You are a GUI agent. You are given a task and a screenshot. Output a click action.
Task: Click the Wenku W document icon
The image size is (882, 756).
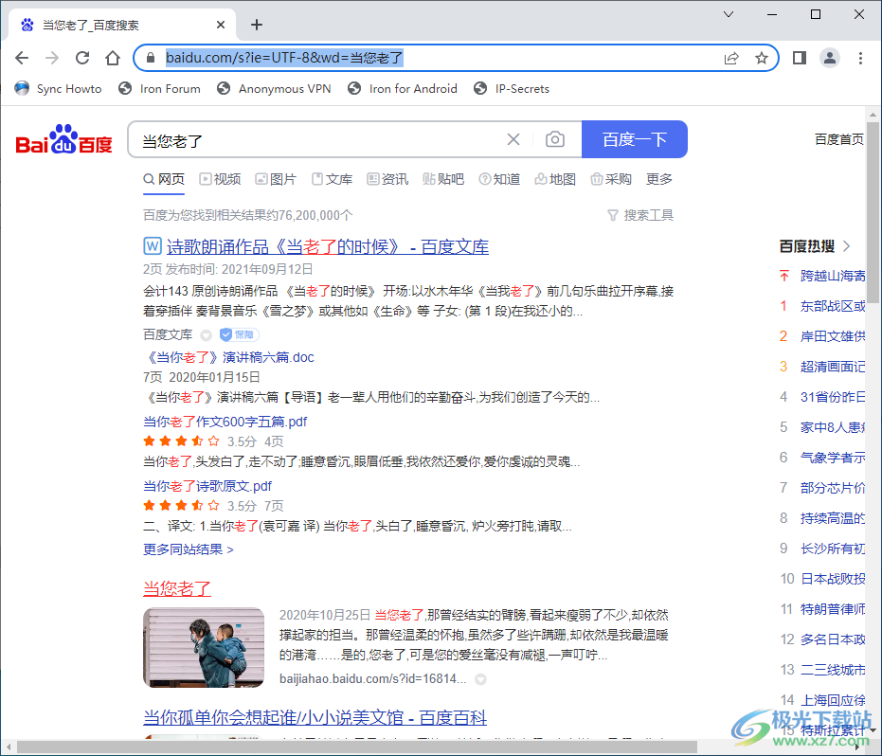pyautogui.click(x=152, y=246)
